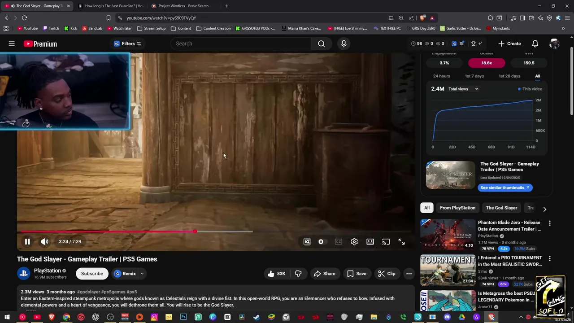Dislike this video
Screen dimensions: 574x323
pyautogui.click(x=298, y=274)
